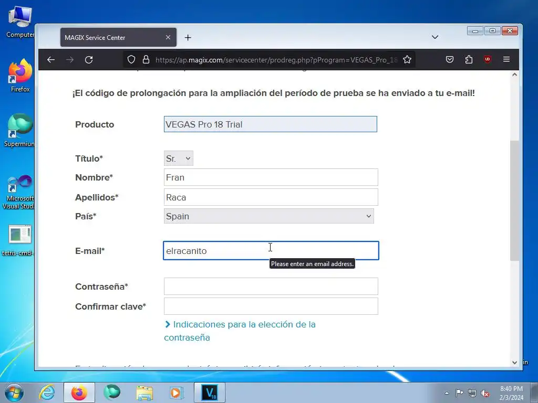The height and width of the screenshot is (403, 538).
Task: Select Microsoft Visual Studio desktop shortcut
Action: click(18, 192)
